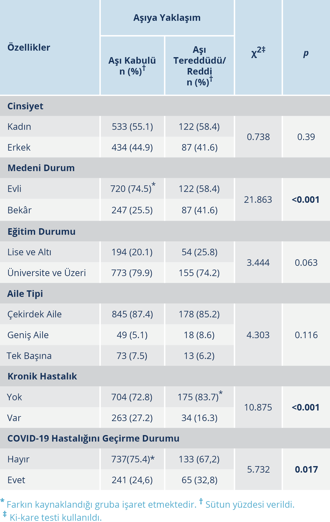Click the p column header

coord(306,53)
